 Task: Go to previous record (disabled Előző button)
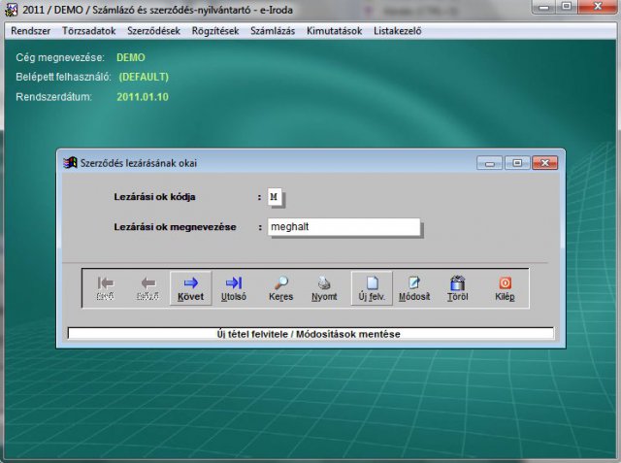tap(147, 287)
